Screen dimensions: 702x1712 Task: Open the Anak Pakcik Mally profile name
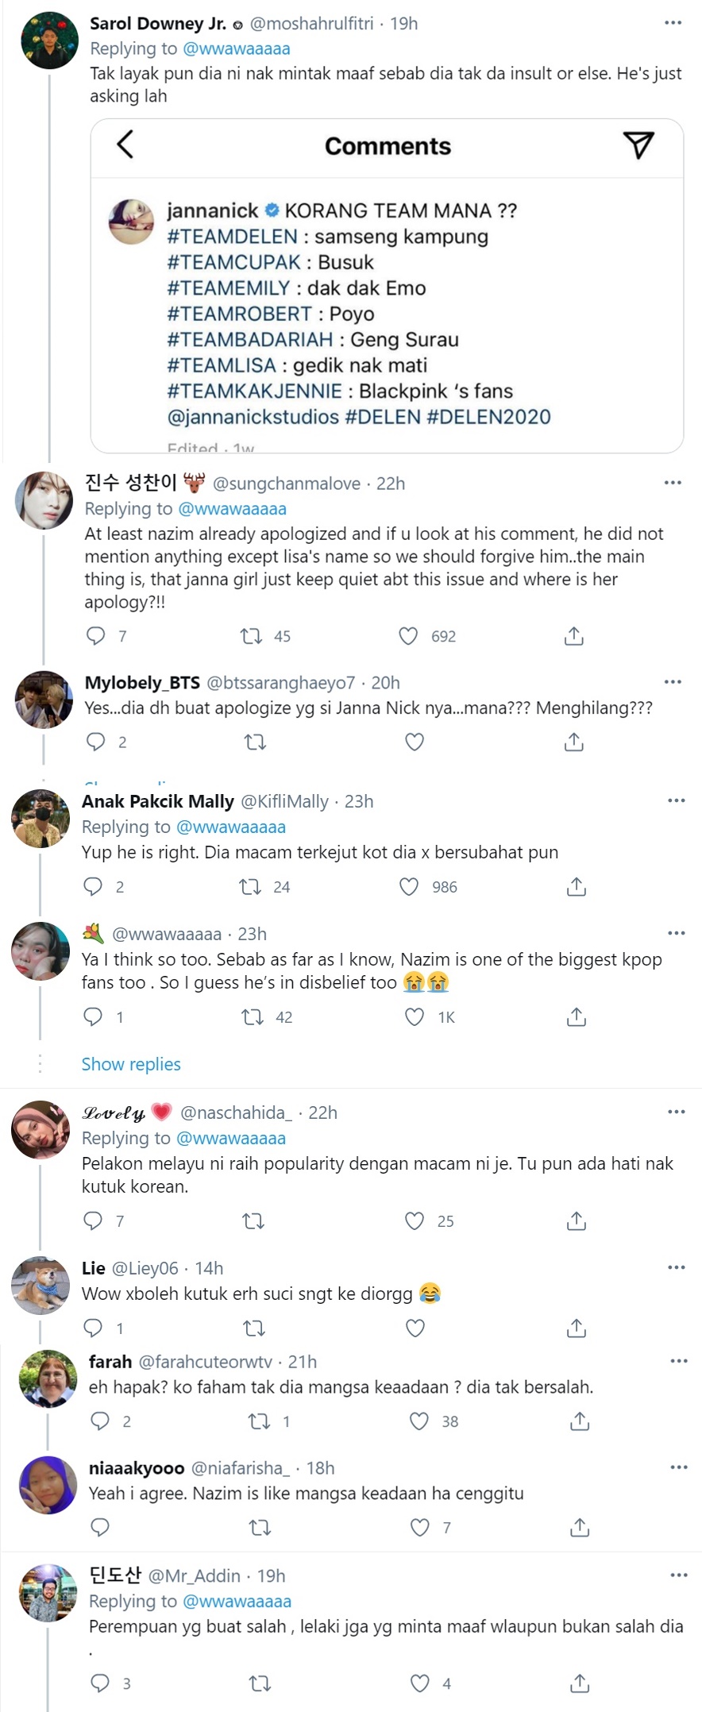158,801
